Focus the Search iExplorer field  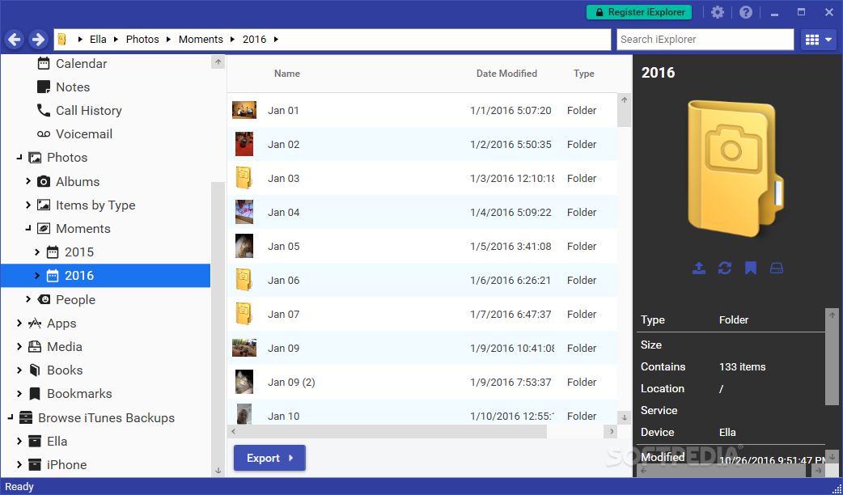pyautogui.click(x=705, y=40)
